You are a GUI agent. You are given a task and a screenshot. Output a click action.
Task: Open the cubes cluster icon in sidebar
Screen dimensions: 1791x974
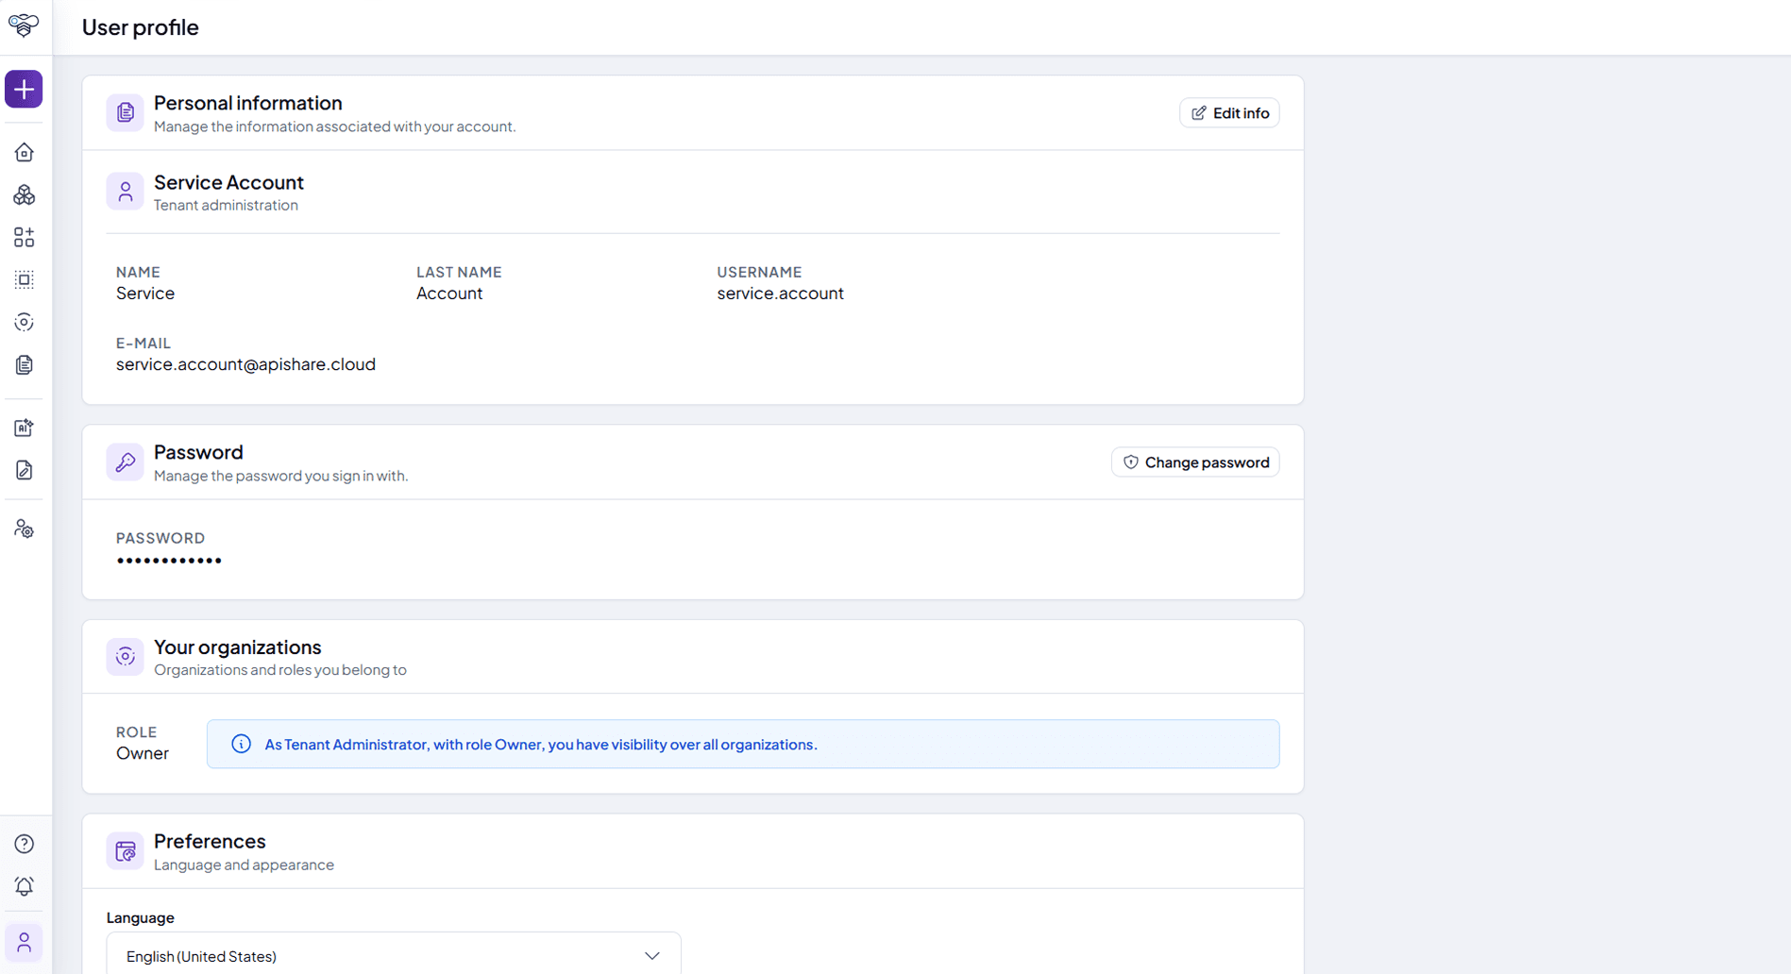pyautogui.click(x=24, y=194)
